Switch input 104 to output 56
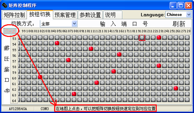The height and width of the screenshot is (113, 194). pos(51,55)
